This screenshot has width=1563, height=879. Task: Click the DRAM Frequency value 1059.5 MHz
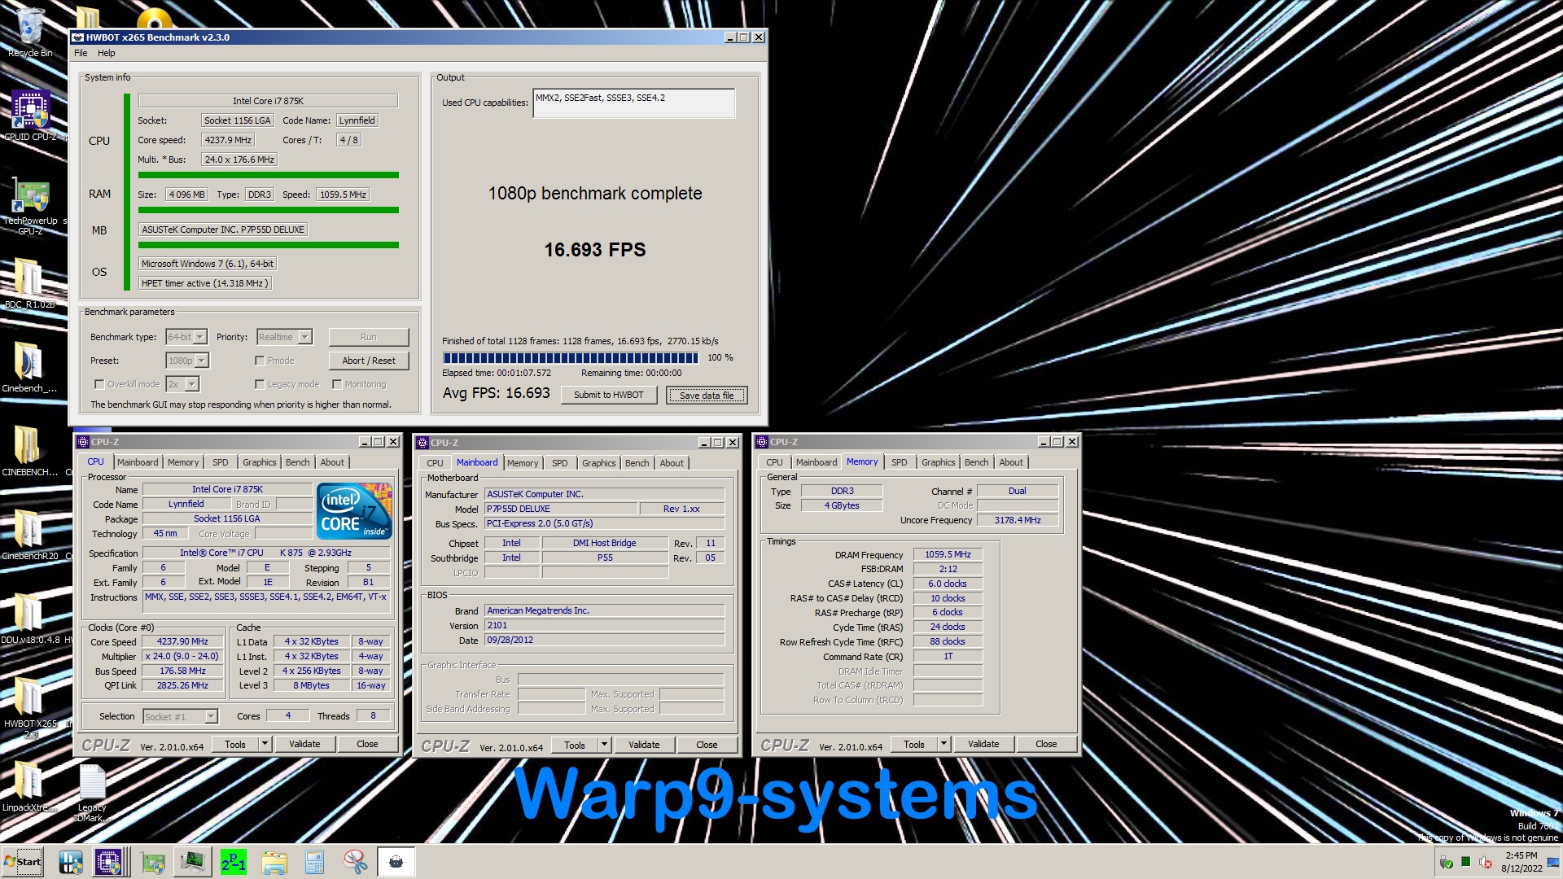point(948,555)
